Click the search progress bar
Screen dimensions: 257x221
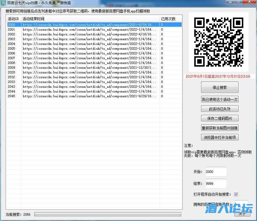pyautogui.click(x=107, y=214)
